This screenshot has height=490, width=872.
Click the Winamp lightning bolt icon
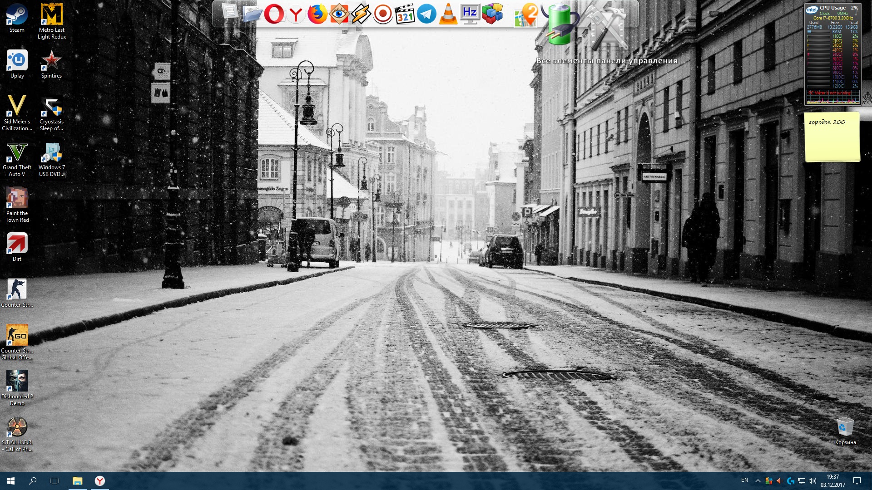coord(361,14)
